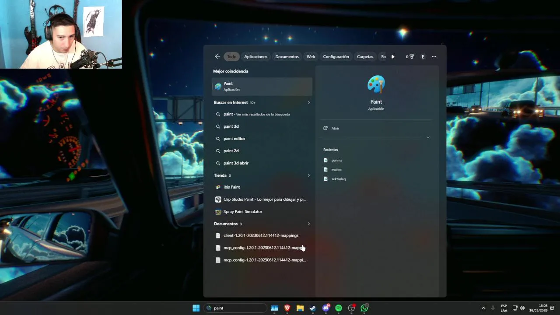560x315 pixels.
Task: Click the large Paint palette icon in preview
Action: pyautogui.click(x=376, y=84)
